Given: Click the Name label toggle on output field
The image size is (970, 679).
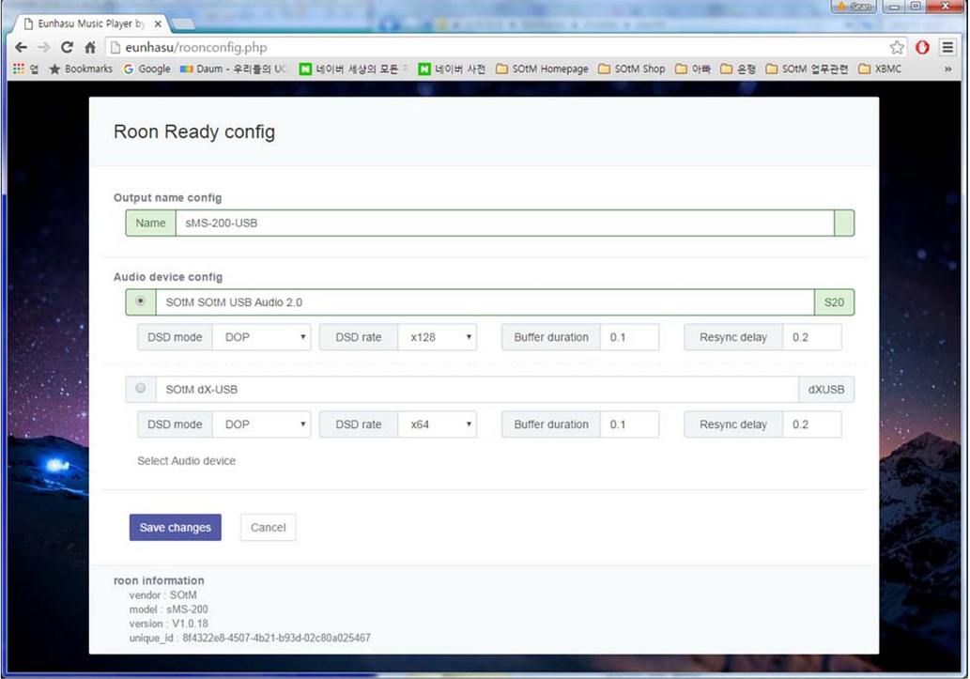Looking at the screenshot, I should [x=150, y=223].
